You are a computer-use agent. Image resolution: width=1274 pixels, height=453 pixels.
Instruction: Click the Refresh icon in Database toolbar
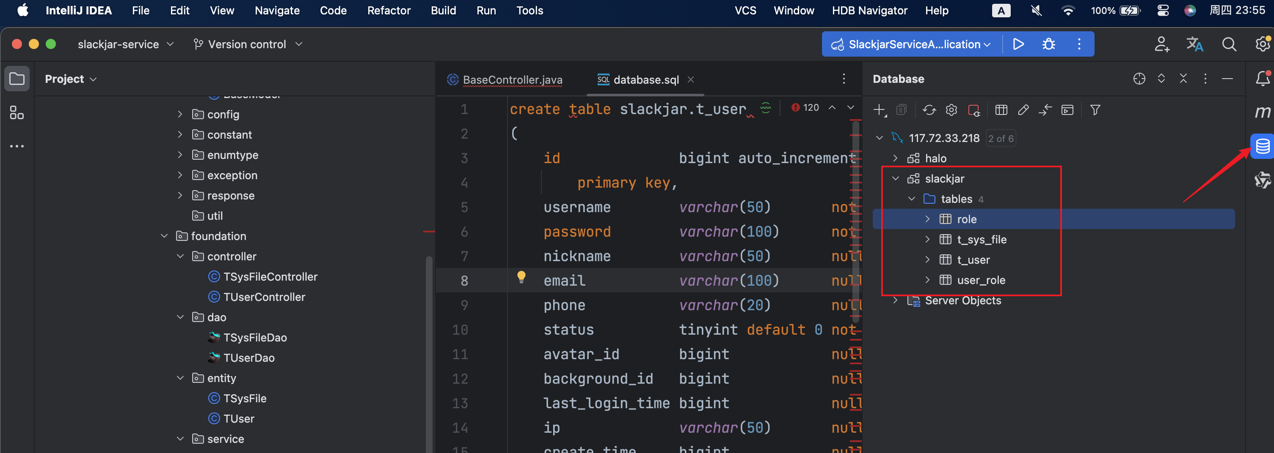(x=929, y=110)
